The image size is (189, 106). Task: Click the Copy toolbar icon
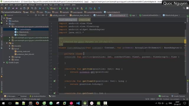(24, 8)
